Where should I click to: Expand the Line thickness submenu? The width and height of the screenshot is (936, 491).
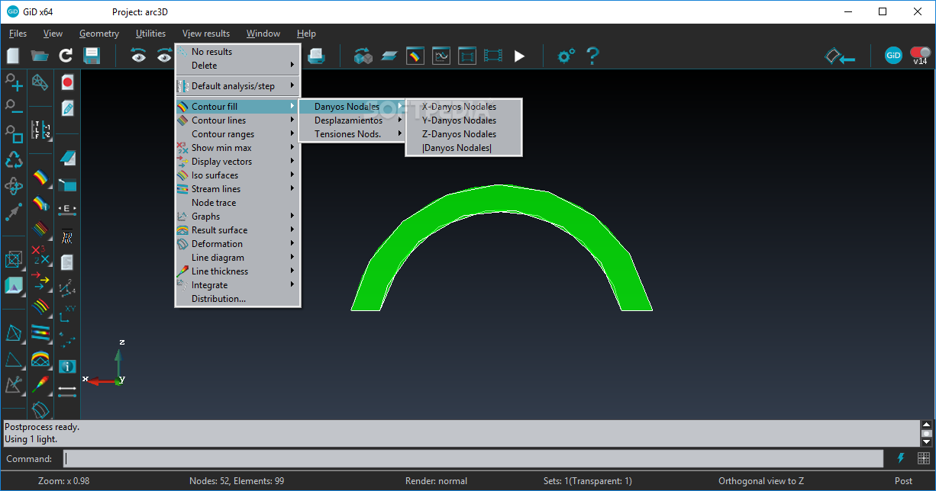237,271
